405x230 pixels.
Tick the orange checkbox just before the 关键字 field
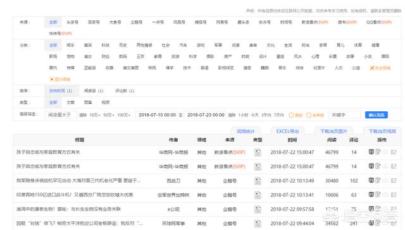[x=309, y=115]
